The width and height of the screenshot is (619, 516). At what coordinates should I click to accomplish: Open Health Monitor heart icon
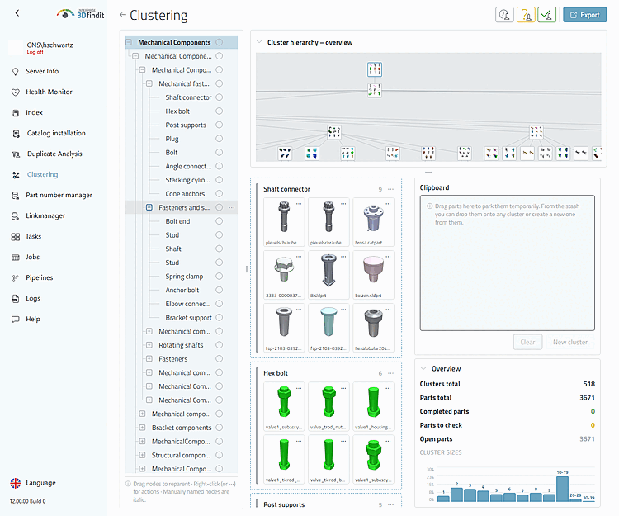coord(16,92)
